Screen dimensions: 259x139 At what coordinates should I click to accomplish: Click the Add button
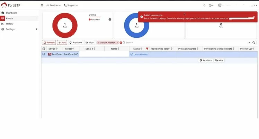click(62, 43)
